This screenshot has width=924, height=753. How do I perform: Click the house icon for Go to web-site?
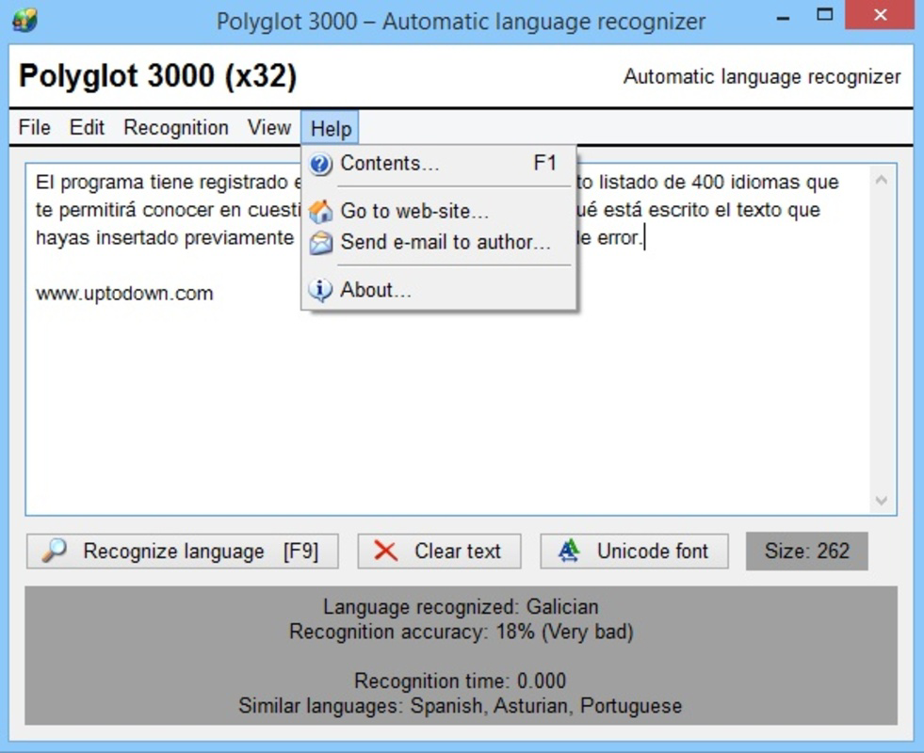coord(320,212)
